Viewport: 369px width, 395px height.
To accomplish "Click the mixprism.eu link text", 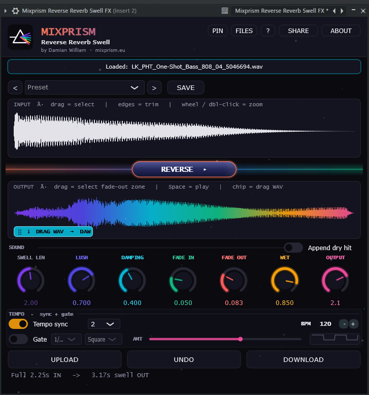I will tap(110, 50).
